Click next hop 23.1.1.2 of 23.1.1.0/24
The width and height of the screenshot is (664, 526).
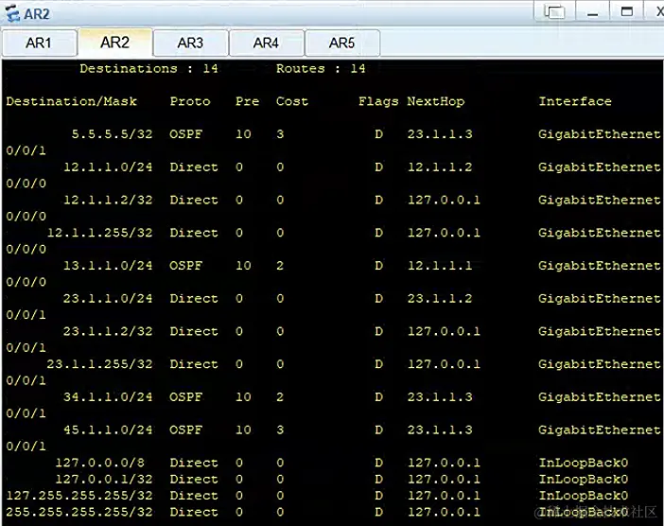pyautogui.click(x=440, y=299)
